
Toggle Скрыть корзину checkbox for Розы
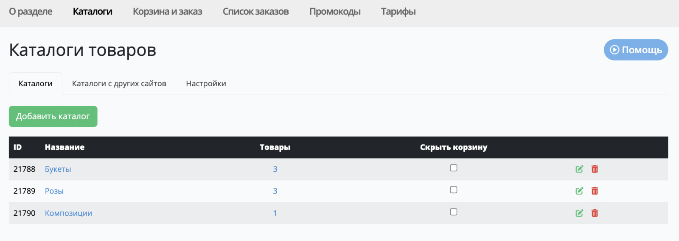(x=454, y=190)
